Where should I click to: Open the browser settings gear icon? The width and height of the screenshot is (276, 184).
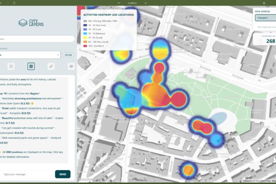264,3
